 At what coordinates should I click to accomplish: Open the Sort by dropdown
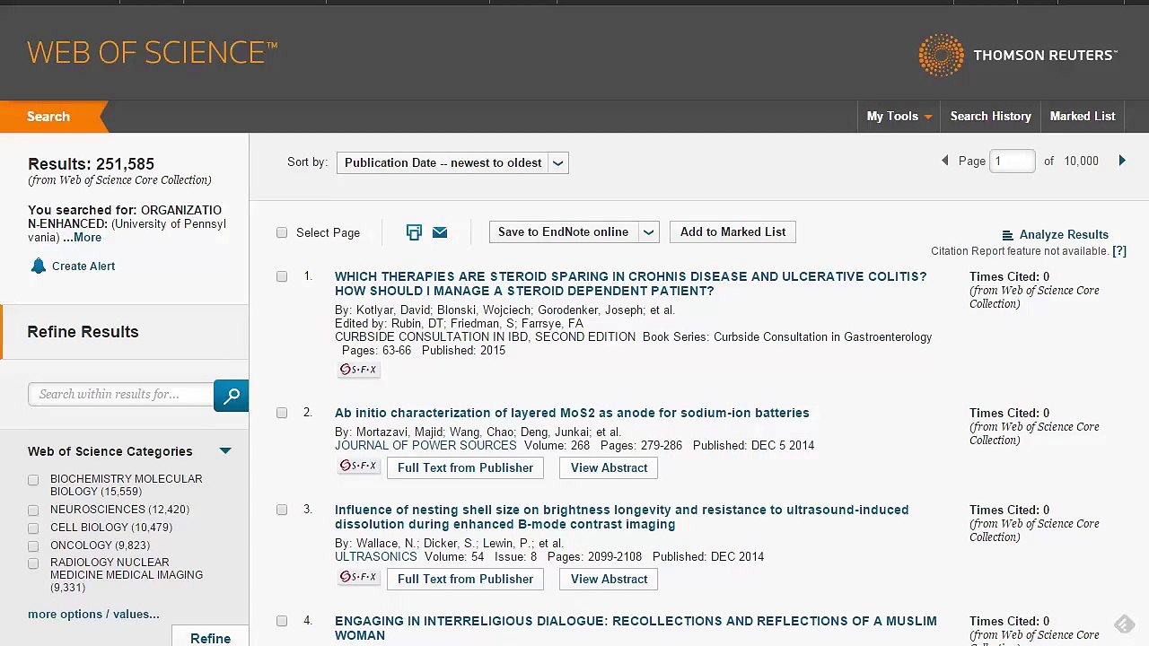click(x=452, y=163)
